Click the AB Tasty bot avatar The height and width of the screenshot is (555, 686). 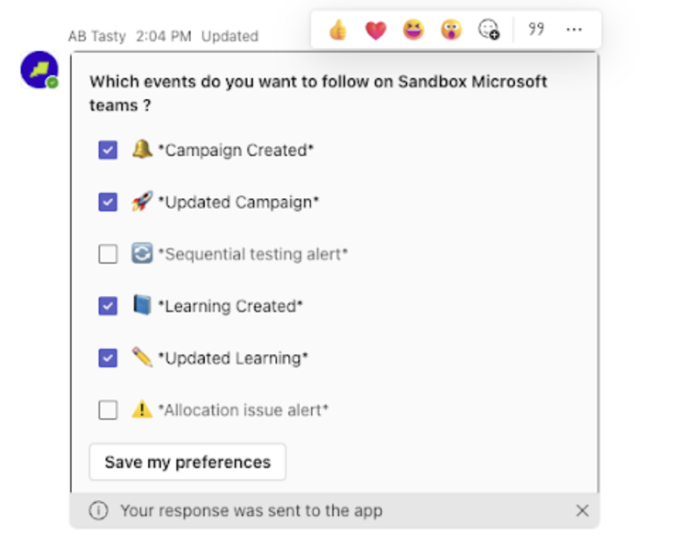coord(39,70)
